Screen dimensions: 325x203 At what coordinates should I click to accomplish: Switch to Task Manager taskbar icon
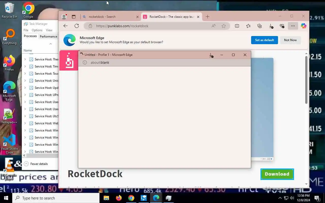coord(169,198)
